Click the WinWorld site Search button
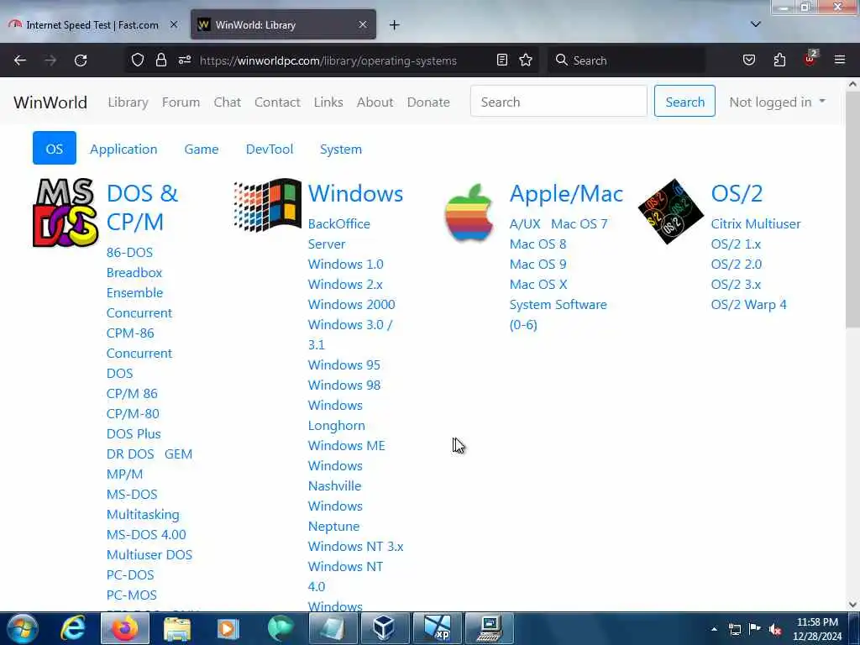Image resolution: width=860 pixels, height=645 pixels. point(684,102)
